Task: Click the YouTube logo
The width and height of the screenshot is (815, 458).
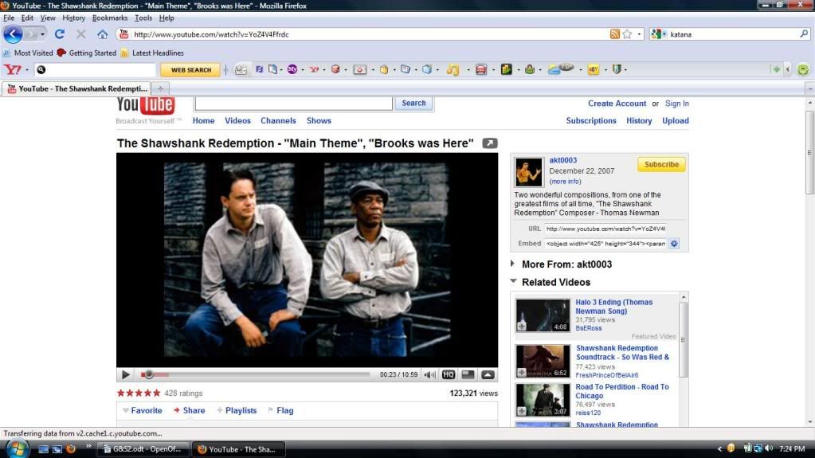Action: click(x=146, y=105)
